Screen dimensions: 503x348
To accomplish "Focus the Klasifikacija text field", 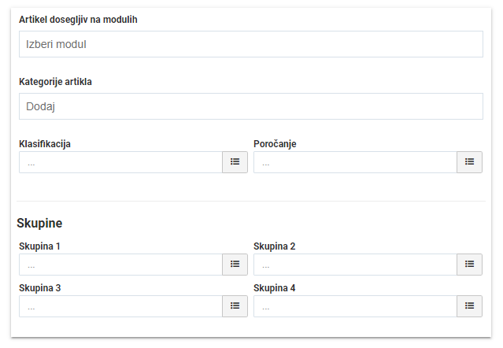I will [120, 162].
